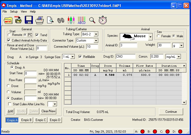Open print preview page icon
This screenshot has width=191, height=135.
[x=50, y=20]
